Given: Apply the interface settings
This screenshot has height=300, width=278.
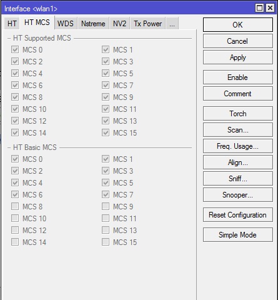Looking at the screenshot, I should [x=238, y=57].
